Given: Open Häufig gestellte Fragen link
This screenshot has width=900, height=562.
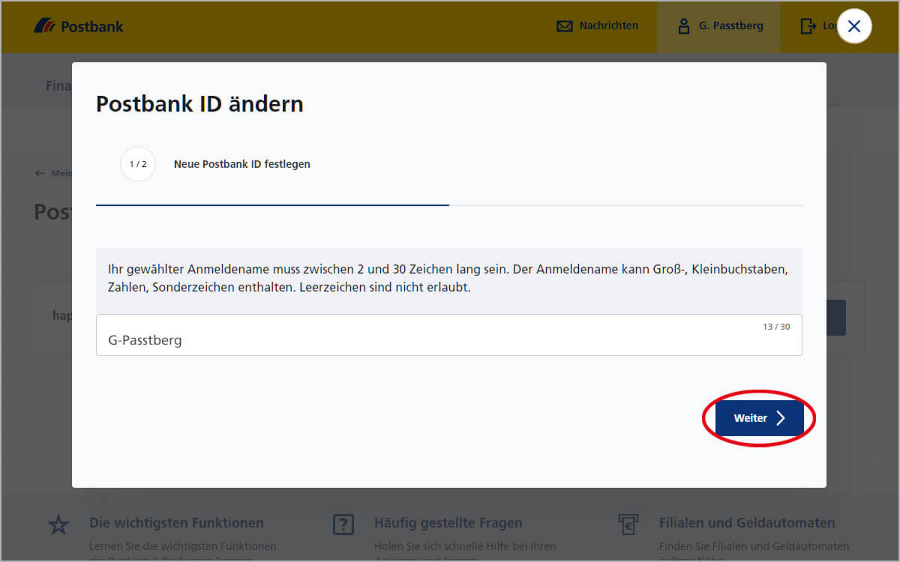Looking at the screenshot, I should coord(448,523).
